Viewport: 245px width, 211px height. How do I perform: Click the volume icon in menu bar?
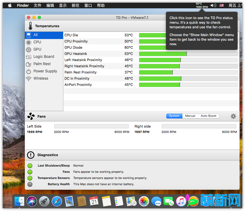(x=213, y=5)
